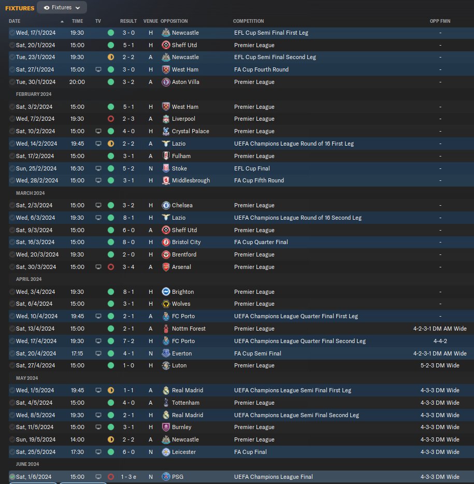Select EFL Cup Final competition text

pyautogui.click(x=252, y=168)
